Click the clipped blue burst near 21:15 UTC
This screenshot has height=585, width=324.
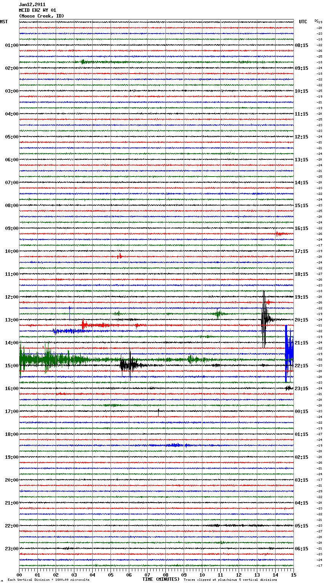(289, 354)
